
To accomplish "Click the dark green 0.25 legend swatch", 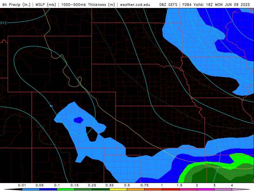I will pos(101,189).
